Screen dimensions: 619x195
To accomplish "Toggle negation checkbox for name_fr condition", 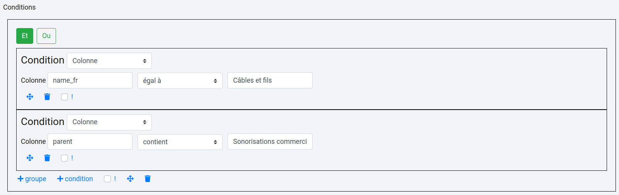I will (x=65, y=97).
